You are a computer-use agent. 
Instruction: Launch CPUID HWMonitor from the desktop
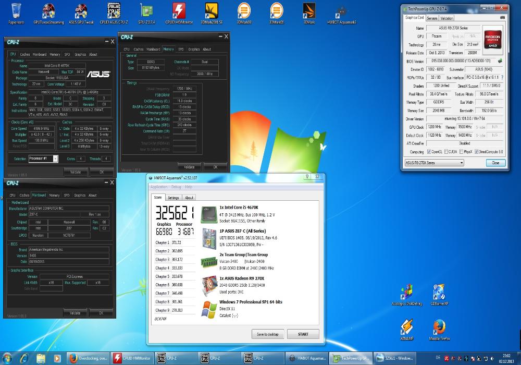179,14
